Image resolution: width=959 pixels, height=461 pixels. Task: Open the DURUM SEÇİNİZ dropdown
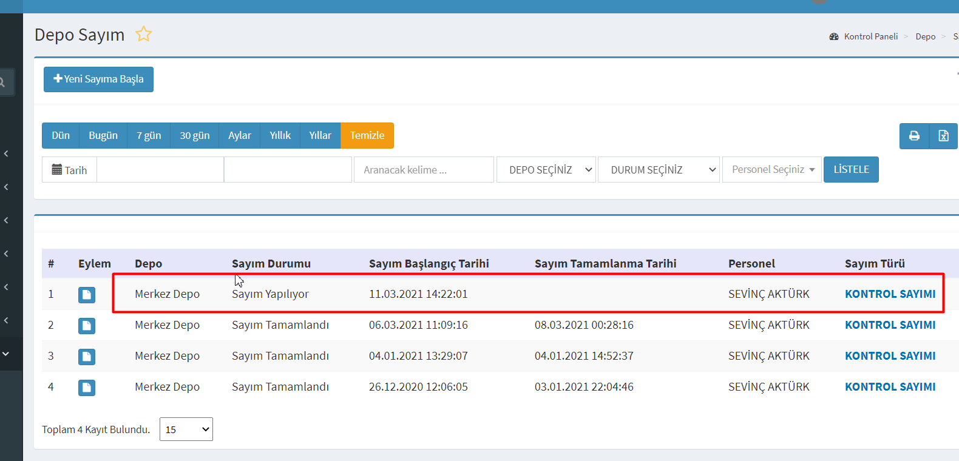[658, 170]
